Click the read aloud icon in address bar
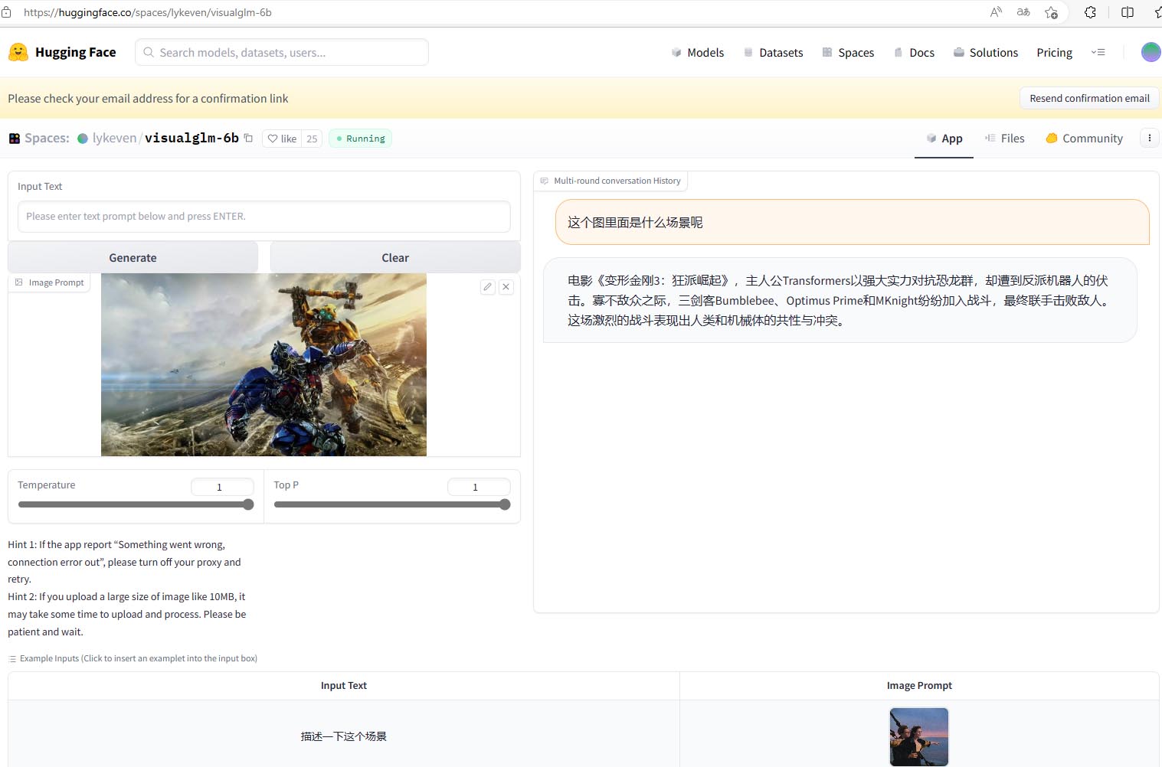Image resolution: width=1162 pixels, height=767 pixels. [996, 12]
